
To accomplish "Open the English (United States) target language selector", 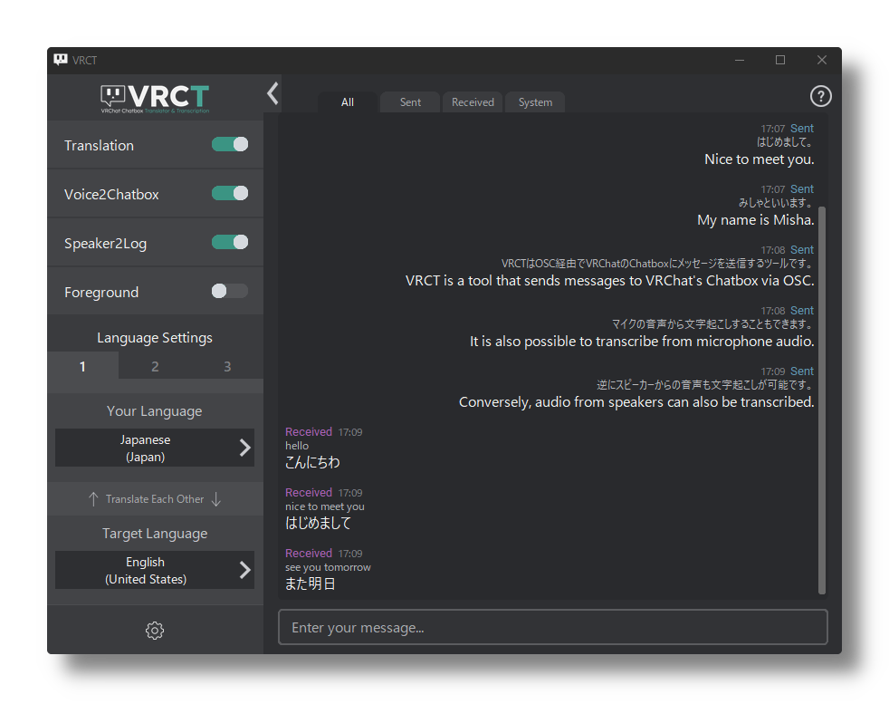I will coord(154,570).
